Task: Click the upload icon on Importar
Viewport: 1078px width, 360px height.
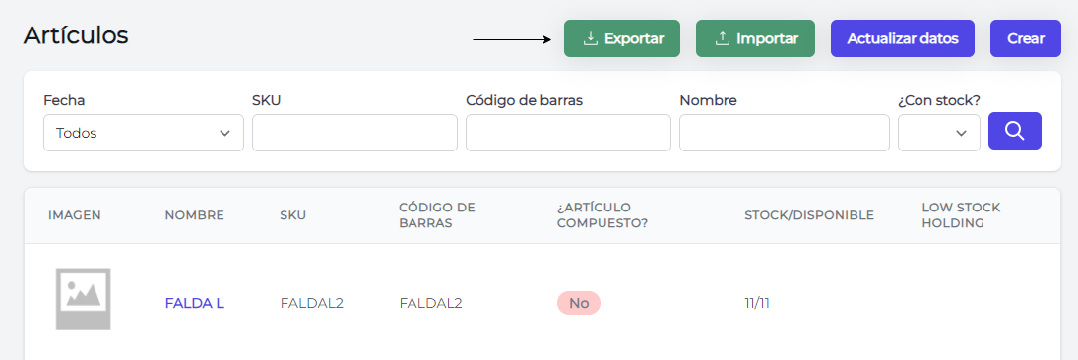Action: [722, 38]
